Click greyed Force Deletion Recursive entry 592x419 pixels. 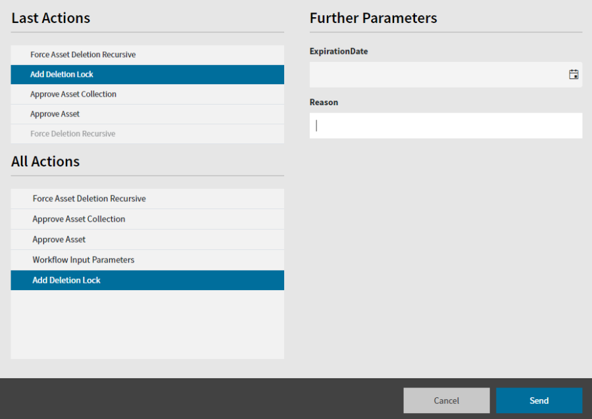pyautogui.click(x=147, y=134)
